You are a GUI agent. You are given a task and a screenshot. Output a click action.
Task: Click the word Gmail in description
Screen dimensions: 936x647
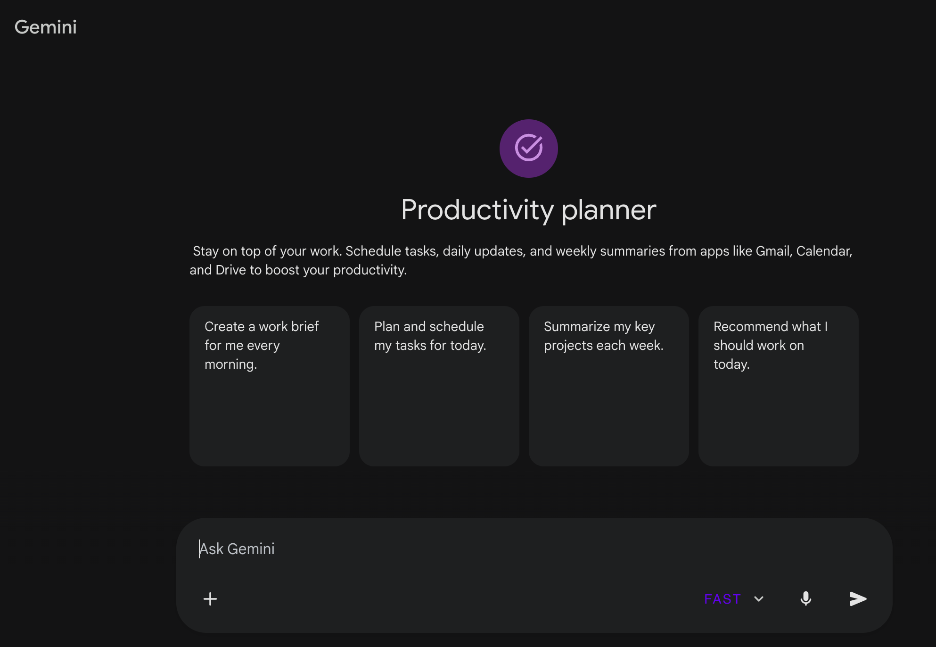pos(772,251)
